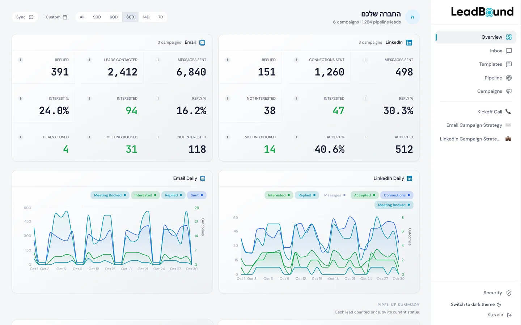Screen dimensions: 521x325
Task: Click info icon on Interest % card
Action: [x=21, y=99]
